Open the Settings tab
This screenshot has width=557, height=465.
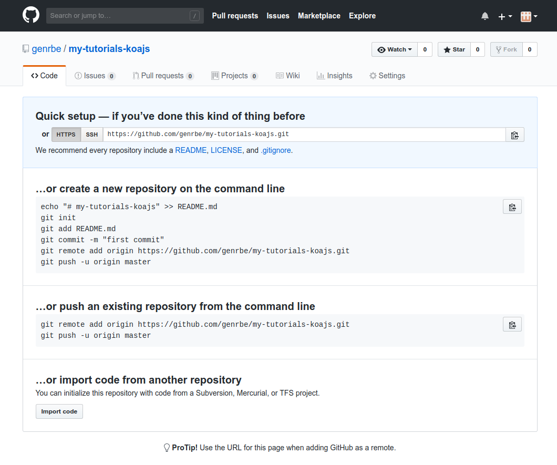coord(387,76)
